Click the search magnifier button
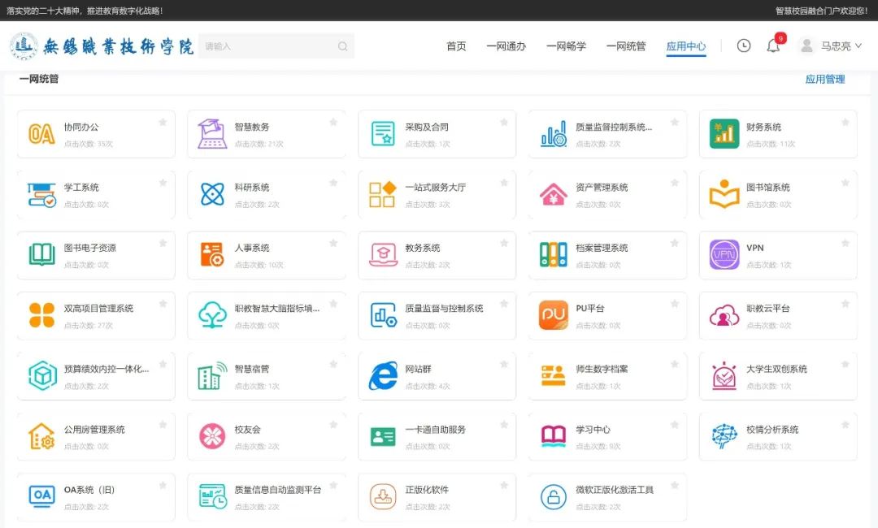Image resolution: width=878 pixels, height=528 pixels. 342,45
